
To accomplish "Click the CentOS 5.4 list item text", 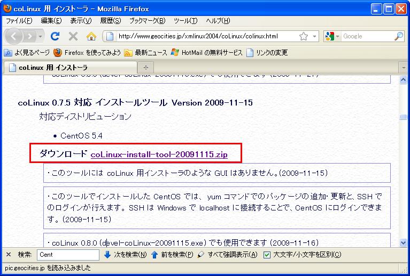I will [81, 136].
